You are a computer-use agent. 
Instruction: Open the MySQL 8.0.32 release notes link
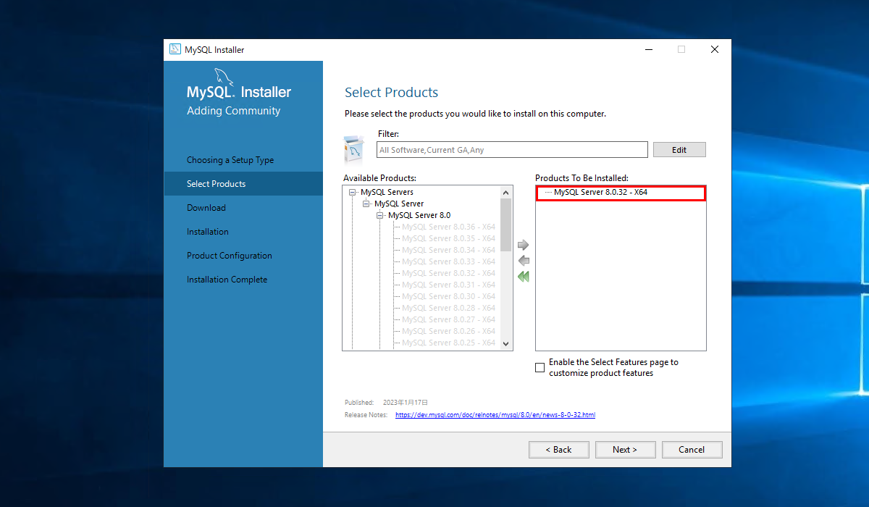pos(495,415)
